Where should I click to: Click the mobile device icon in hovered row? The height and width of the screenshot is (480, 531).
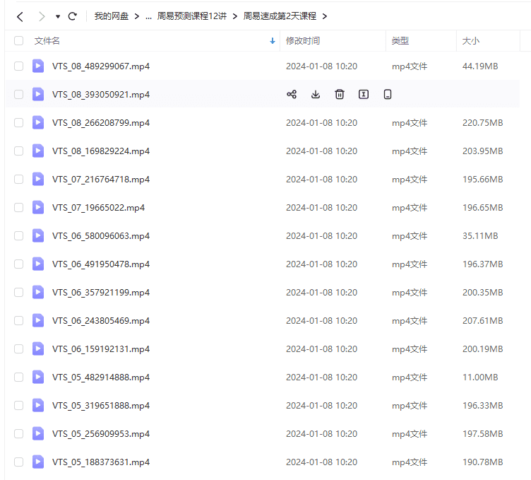tap(388, 94)
